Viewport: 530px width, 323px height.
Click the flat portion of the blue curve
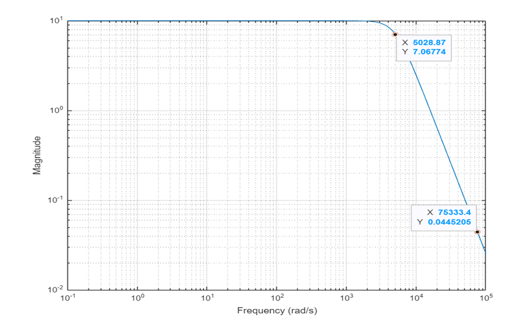[x=214, y=21]
